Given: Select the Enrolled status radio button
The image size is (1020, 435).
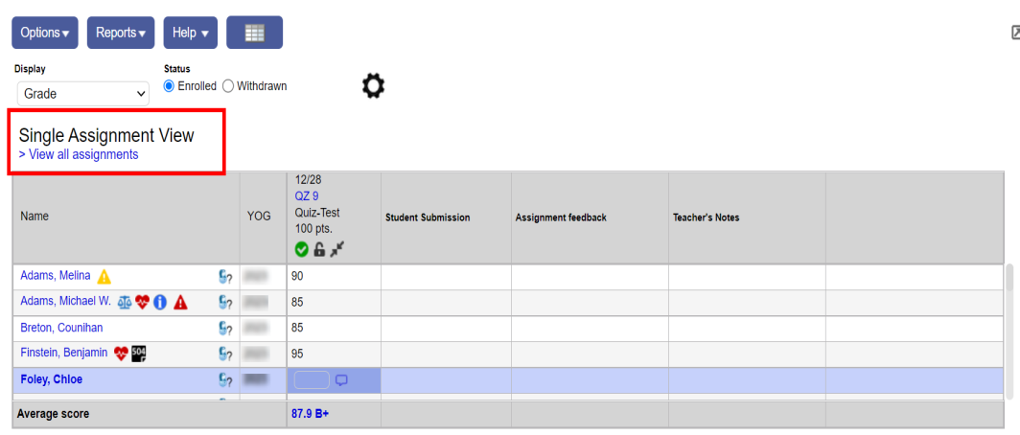Looking at the screenshot, I should [x=169, y=86].
